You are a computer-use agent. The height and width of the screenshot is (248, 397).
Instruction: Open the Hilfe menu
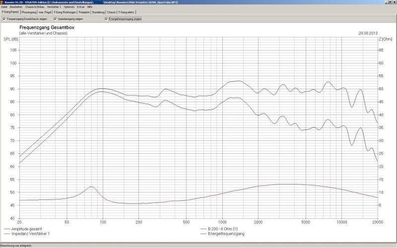(x=90, y=7)
